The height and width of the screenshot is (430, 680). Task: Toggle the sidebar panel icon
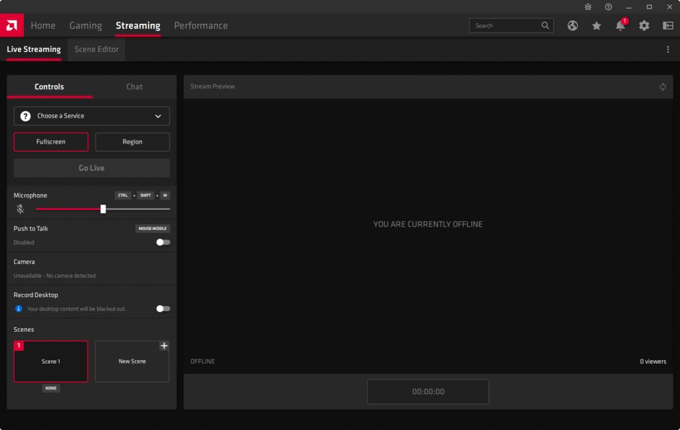pos(668,25)
